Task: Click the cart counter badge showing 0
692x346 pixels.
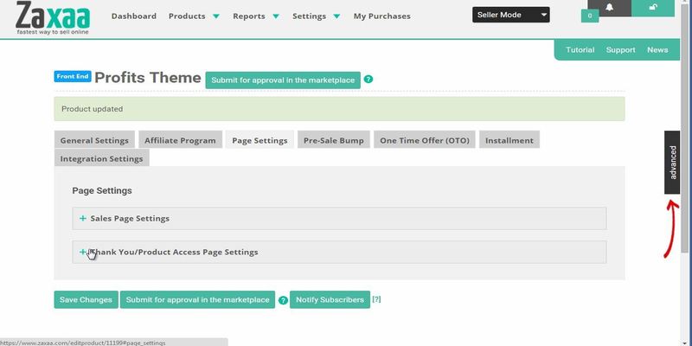Action: pos(591,16)
